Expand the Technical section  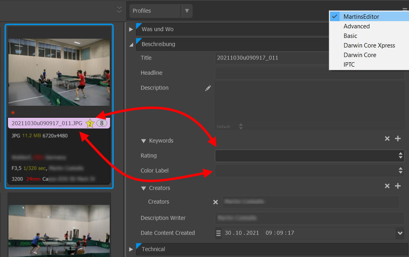(131, 249)
